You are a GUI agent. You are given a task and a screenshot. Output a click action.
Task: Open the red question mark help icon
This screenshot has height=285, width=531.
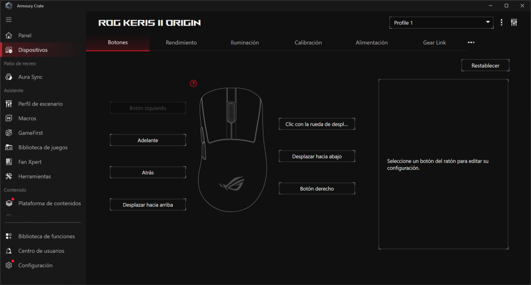point(193,84)
